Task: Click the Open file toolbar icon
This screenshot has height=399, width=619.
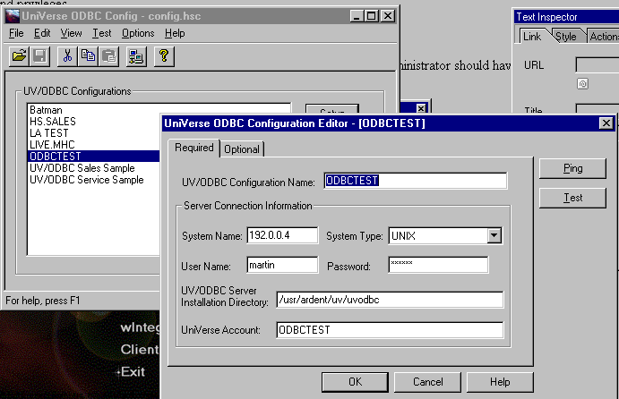Action: pyautogui.click(x=19, y=56)
